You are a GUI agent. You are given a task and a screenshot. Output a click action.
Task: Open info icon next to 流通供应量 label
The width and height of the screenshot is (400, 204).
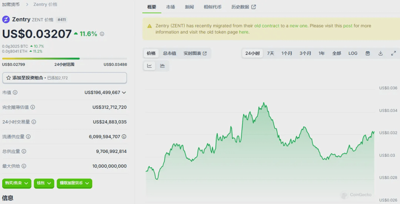pos(28,137)
